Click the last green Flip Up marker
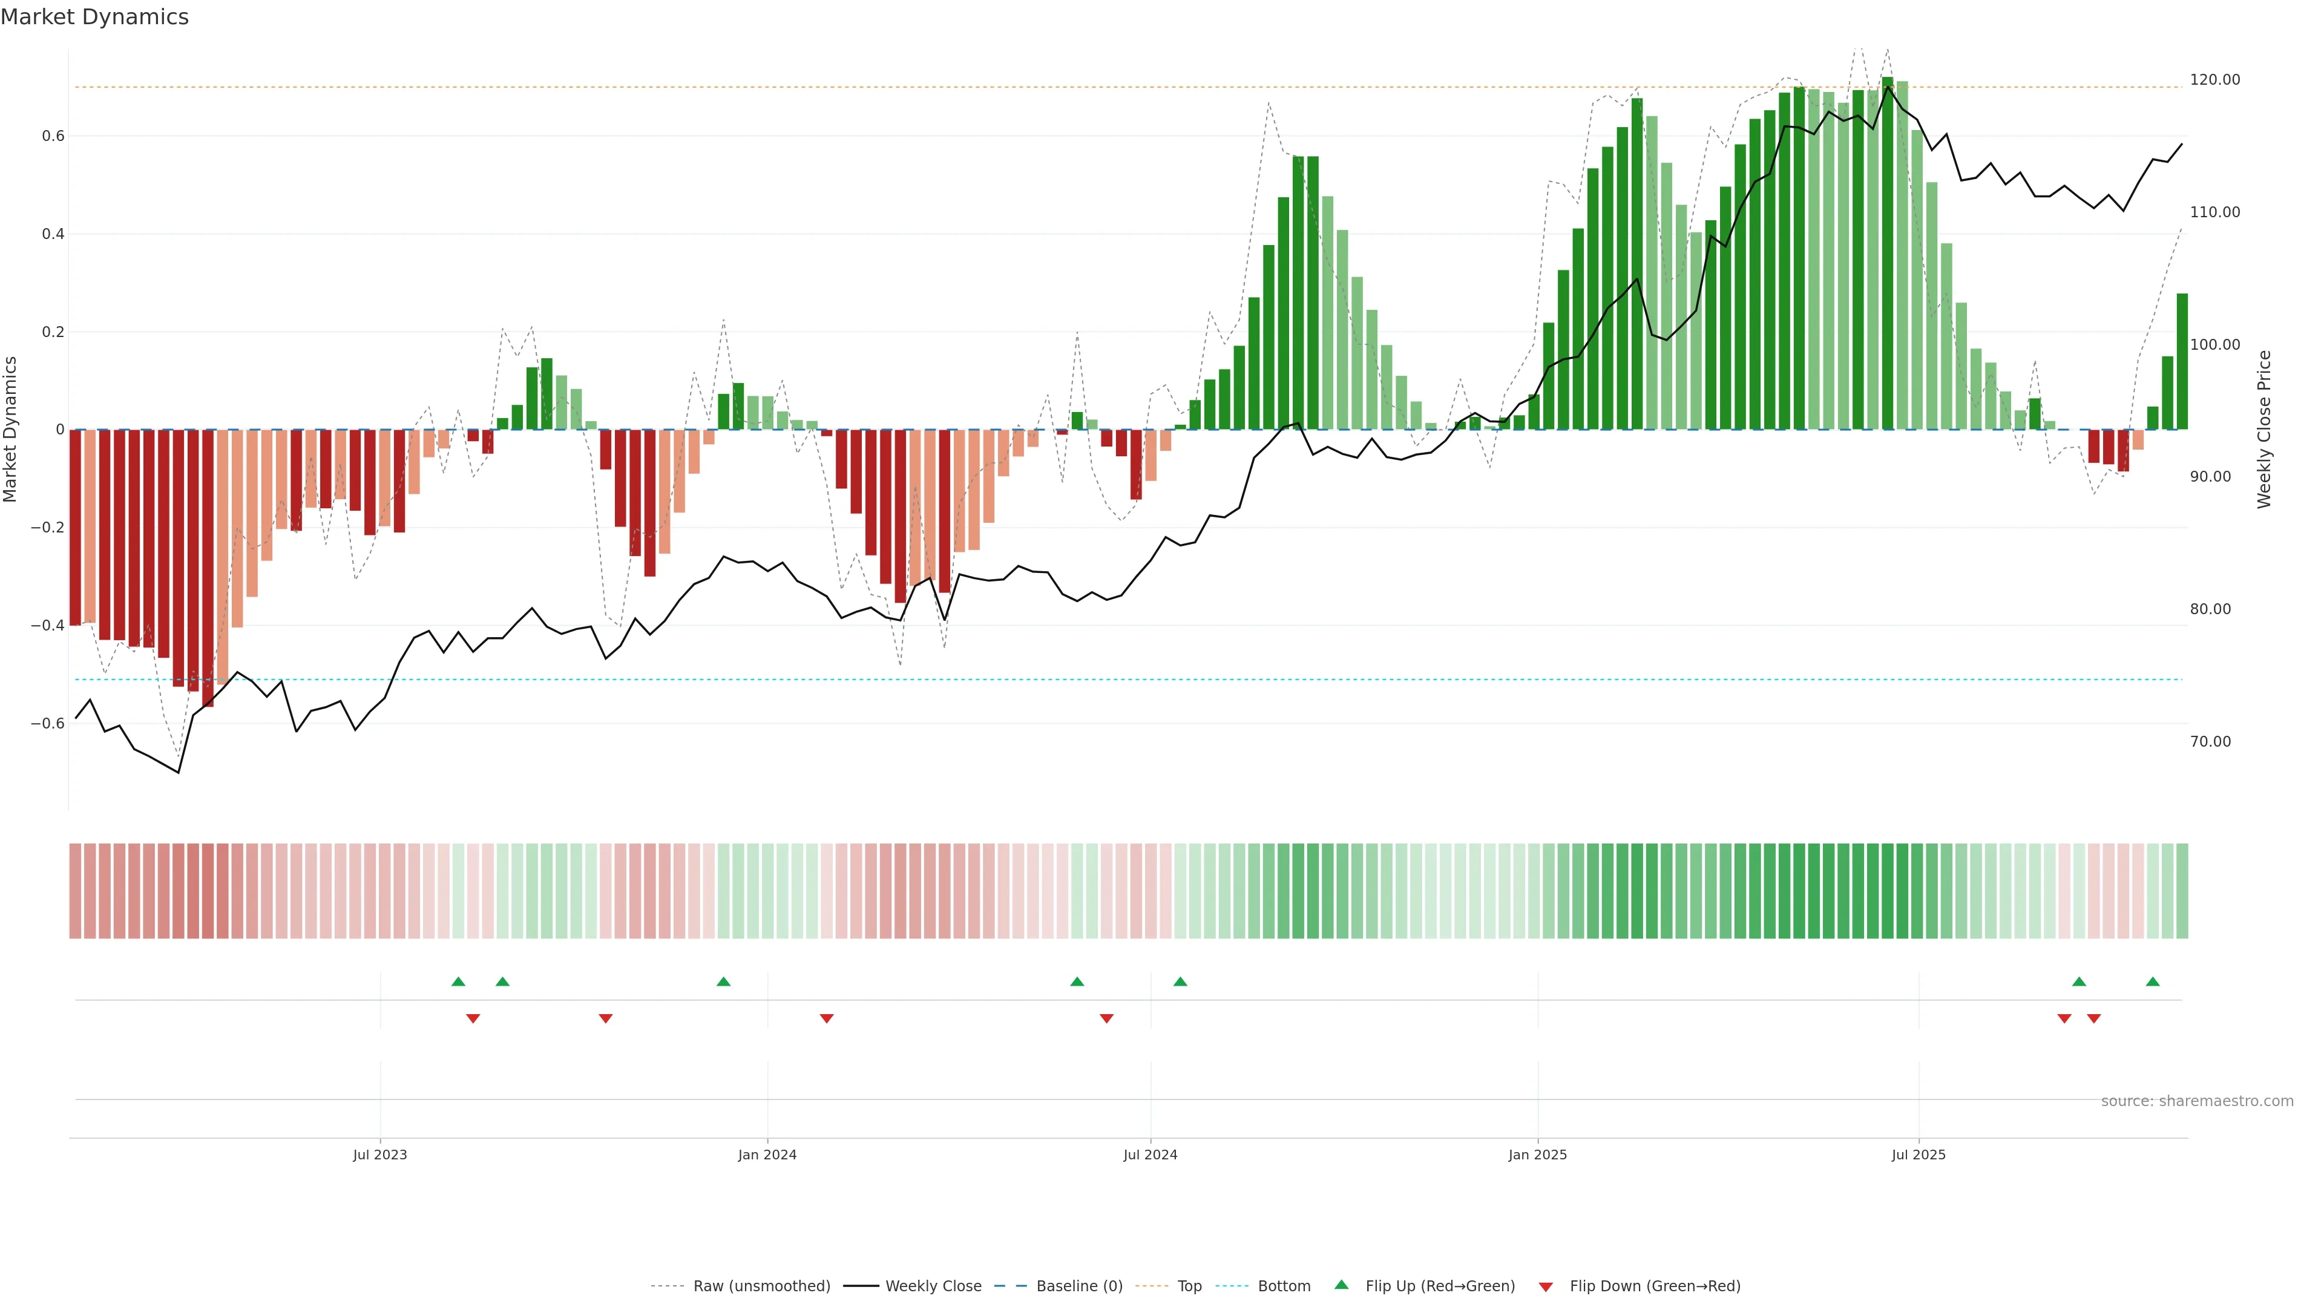The height and width of the screenshot is (1307, 2324). tap(2153, 981)
